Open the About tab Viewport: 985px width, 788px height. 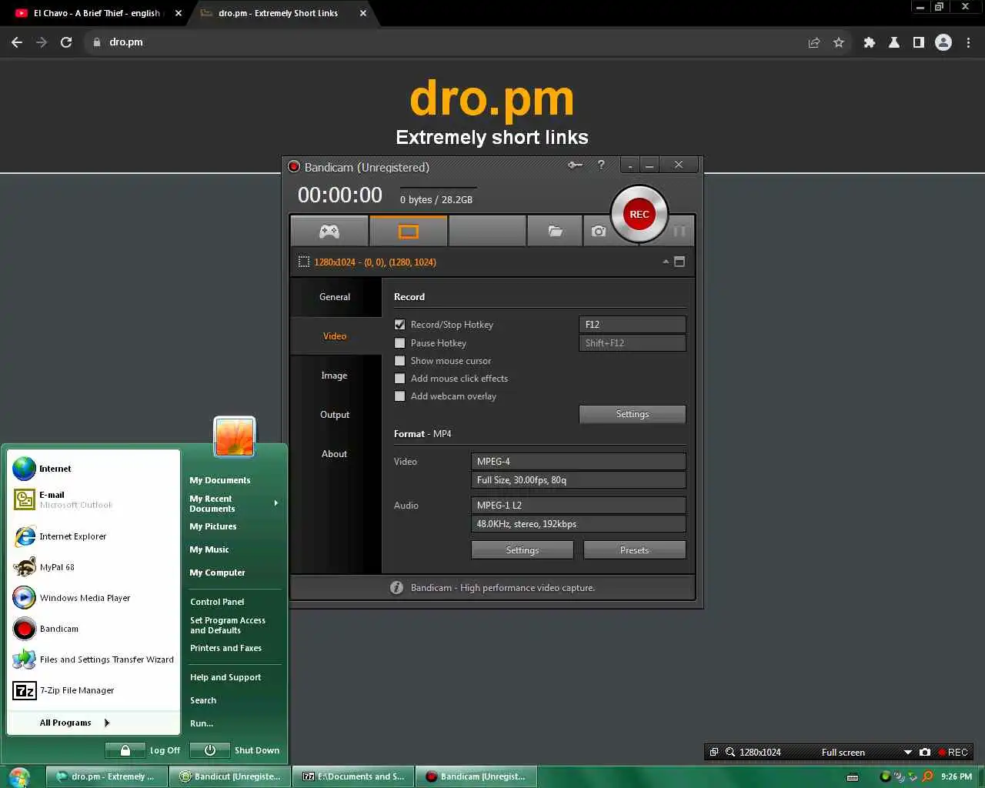(335, 453)
